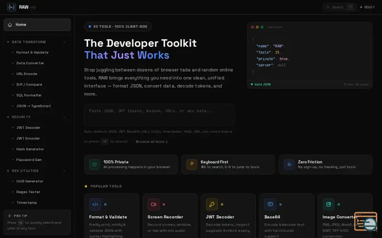Click the RAW logo icon
Viewport: 382px width, 238px height.
11,7
